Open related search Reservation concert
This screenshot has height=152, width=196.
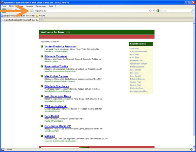pyautogui.click(x=139, y=64)
